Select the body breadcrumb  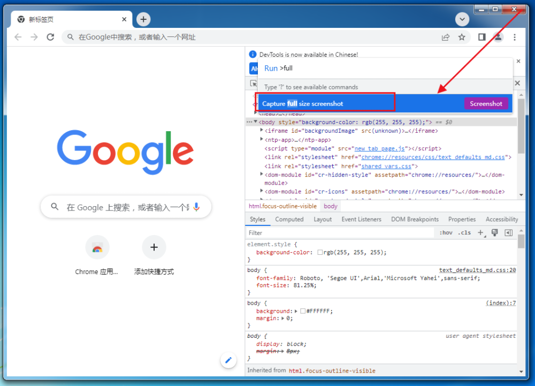330,206
